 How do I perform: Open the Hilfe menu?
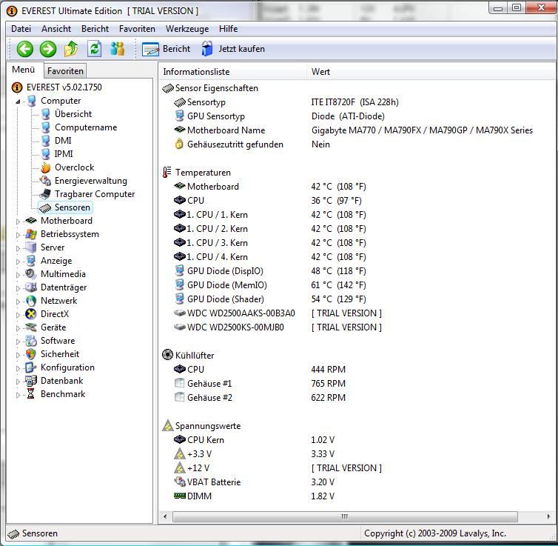click(x=228, y=29)
